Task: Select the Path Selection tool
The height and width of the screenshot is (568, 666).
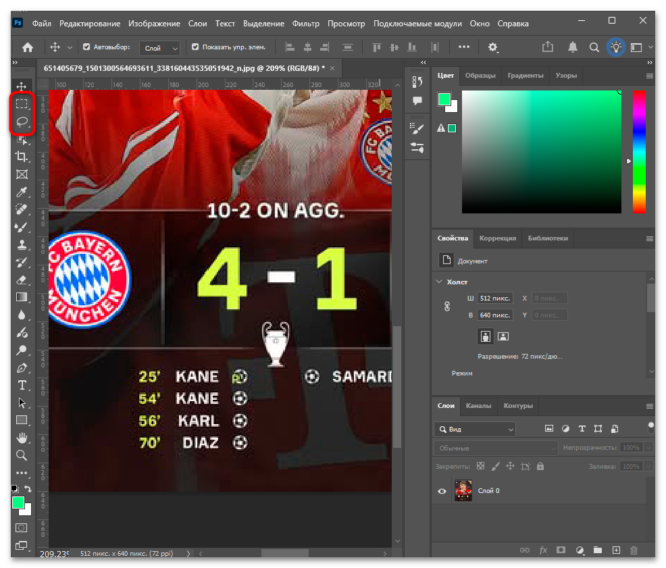Action: click(x=22, y=403)
